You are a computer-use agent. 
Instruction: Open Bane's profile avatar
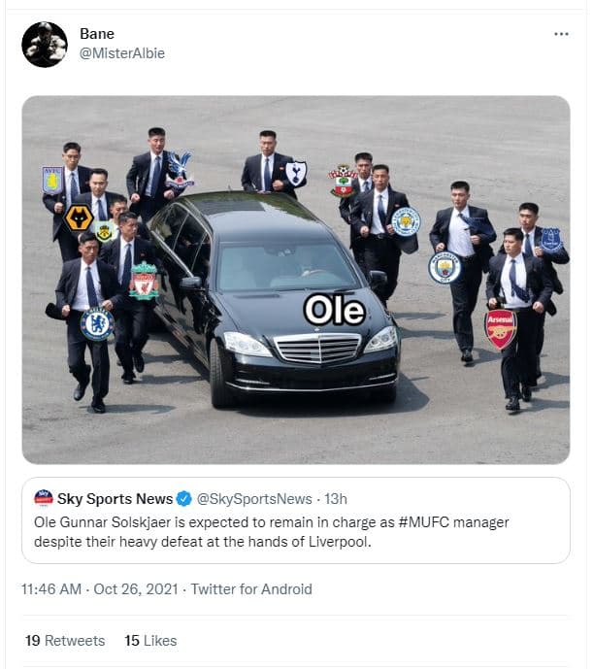45,44
